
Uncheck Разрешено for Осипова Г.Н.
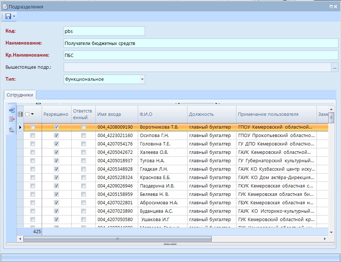[56, 136]
